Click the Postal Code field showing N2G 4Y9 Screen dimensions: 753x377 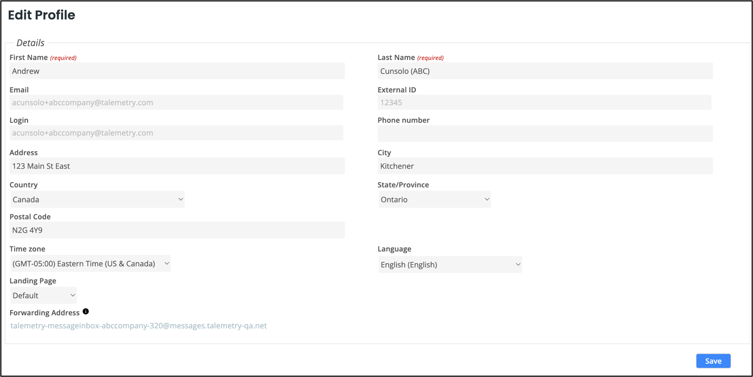(x=177, y=230)
